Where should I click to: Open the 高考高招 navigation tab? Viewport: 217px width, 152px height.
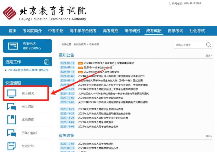click(x=110, y=31)
